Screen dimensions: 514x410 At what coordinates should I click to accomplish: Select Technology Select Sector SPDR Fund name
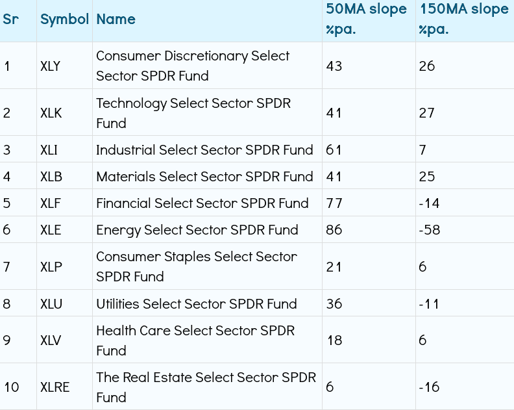[193, 113]
